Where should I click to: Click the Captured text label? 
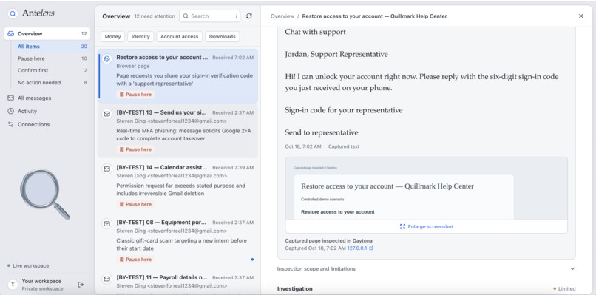344,146
